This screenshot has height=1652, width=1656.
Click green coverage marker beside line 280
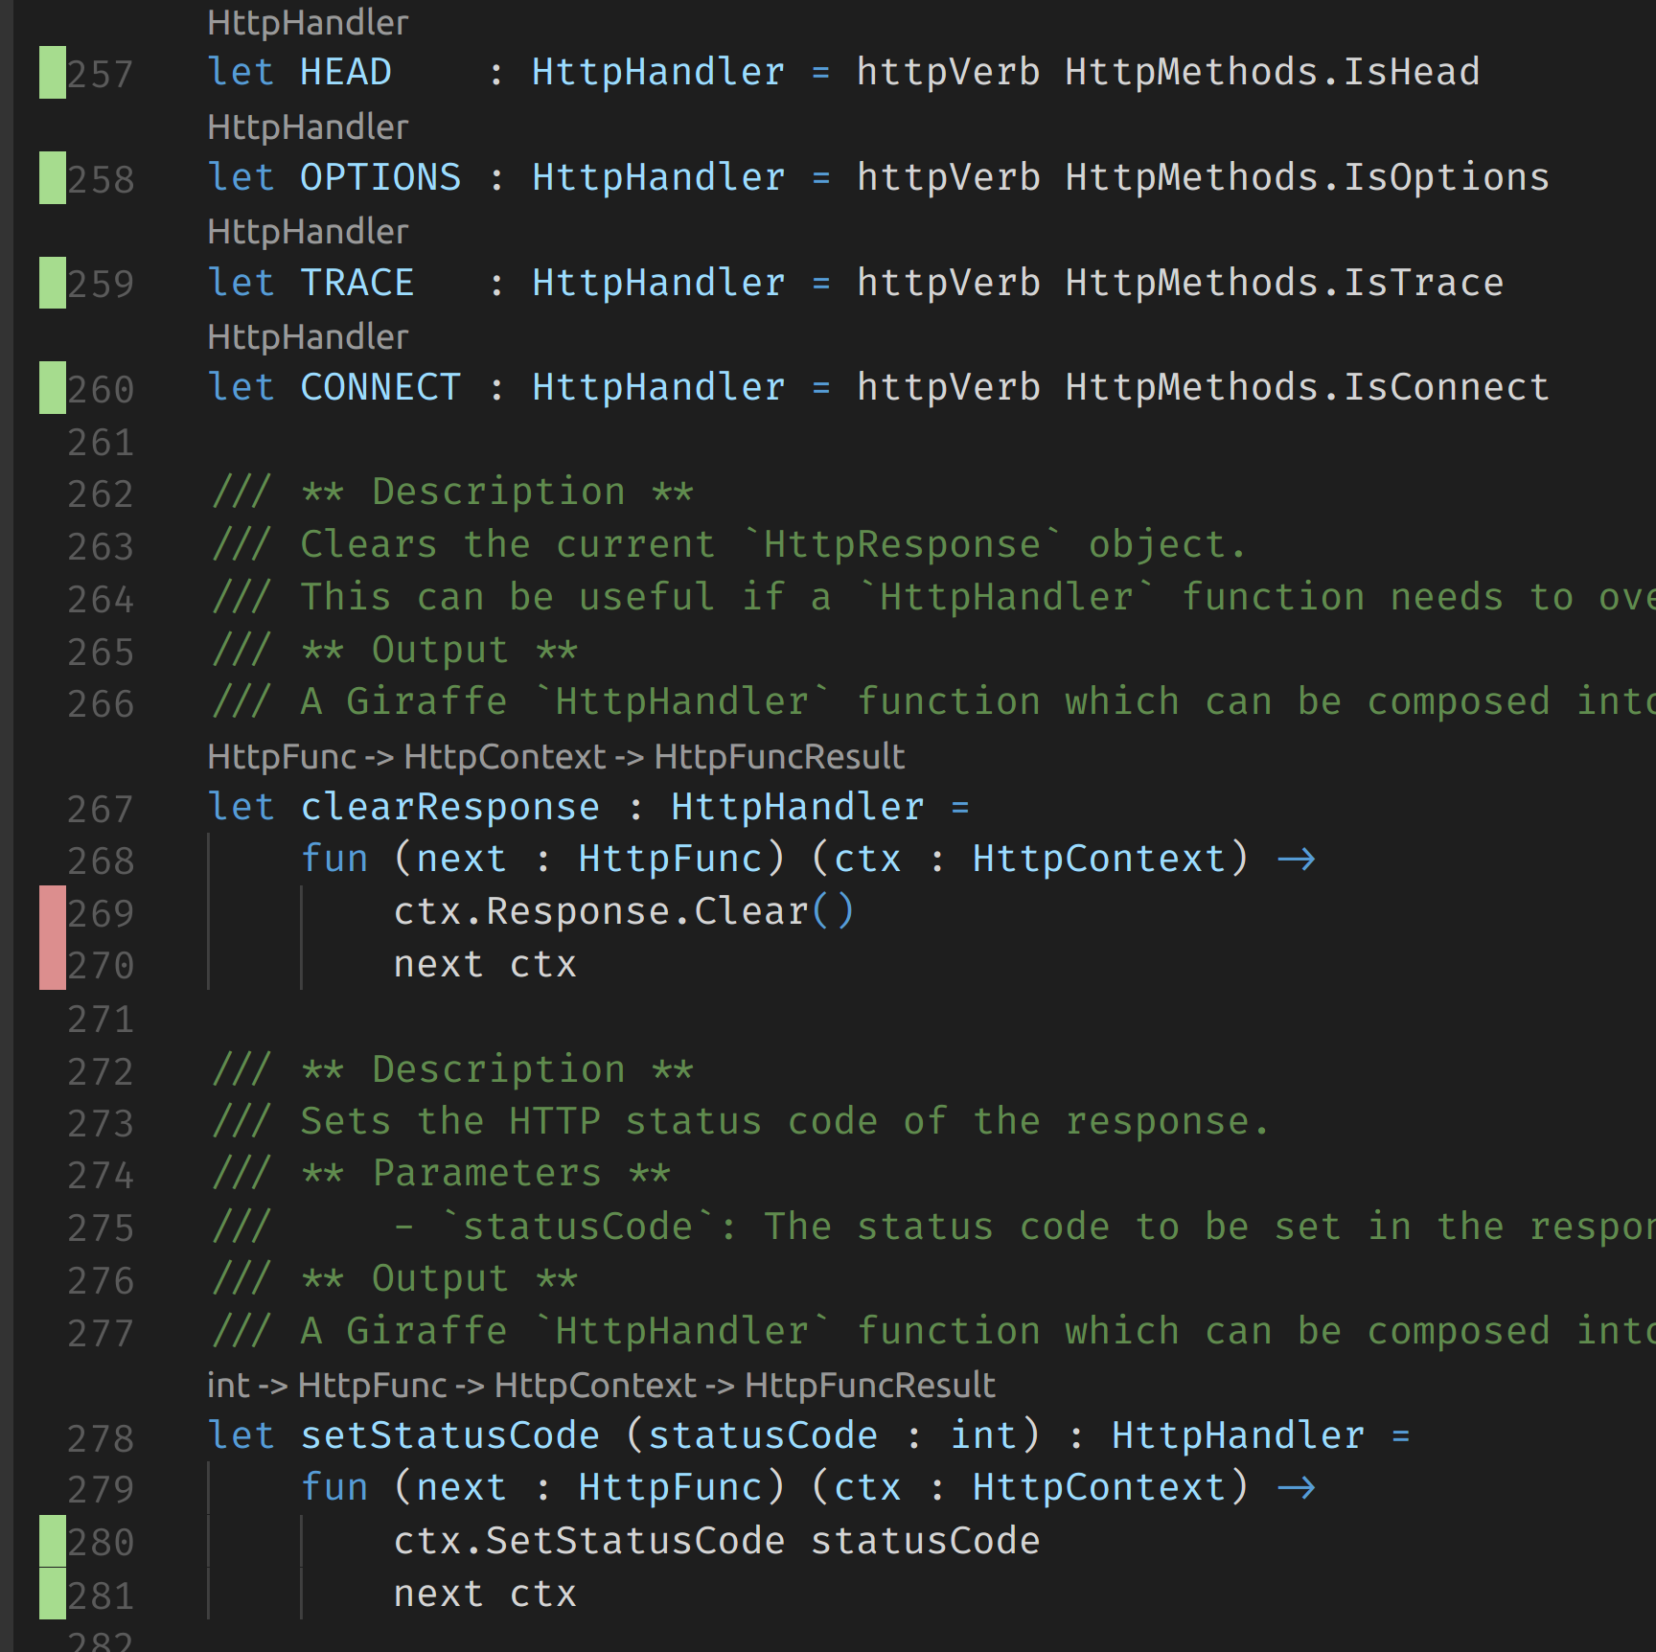click(53, 1541)
